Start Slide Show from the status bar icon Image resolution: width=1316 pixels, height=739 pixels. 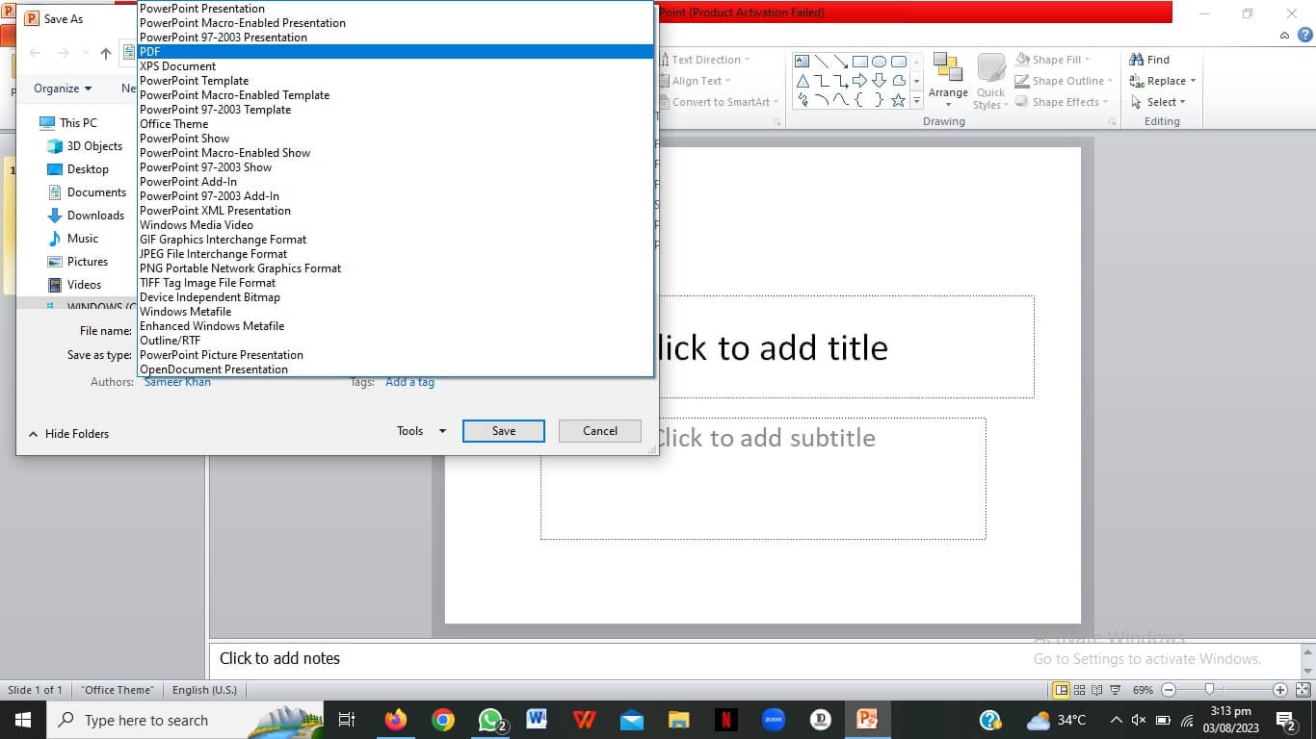click(x=1116, y=690)
